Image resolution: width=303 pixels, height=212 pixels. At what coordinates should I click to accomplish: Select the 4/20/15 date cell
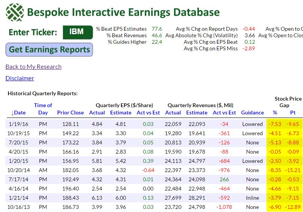pos(18,152)
